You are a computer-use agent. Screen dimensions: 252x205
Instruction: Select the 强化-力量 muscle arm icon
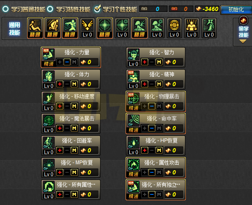pos(49,54)
